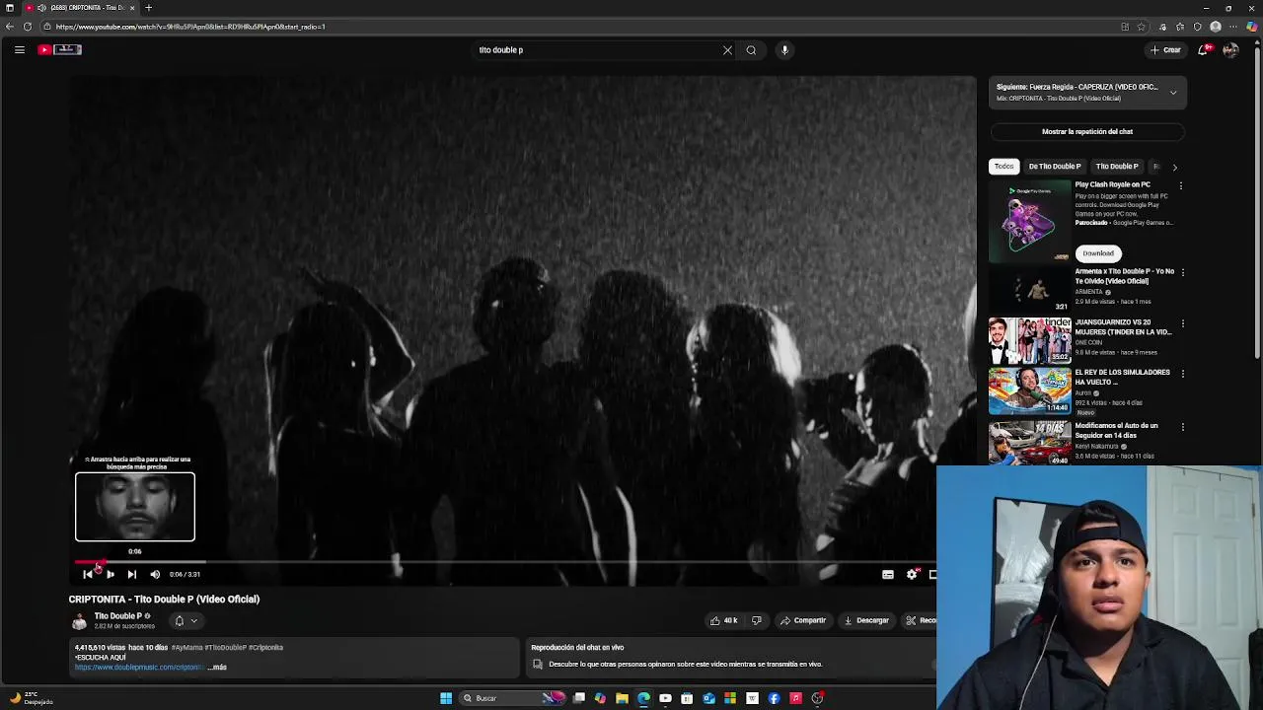Open the Crear menu
Viewport: 1263px width, 710px height.
pos(1165,50)
